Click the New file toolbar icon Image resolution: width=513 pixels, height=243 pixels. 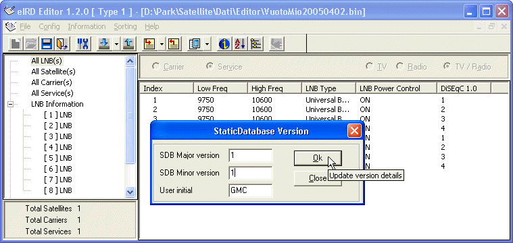pos(15,44)
